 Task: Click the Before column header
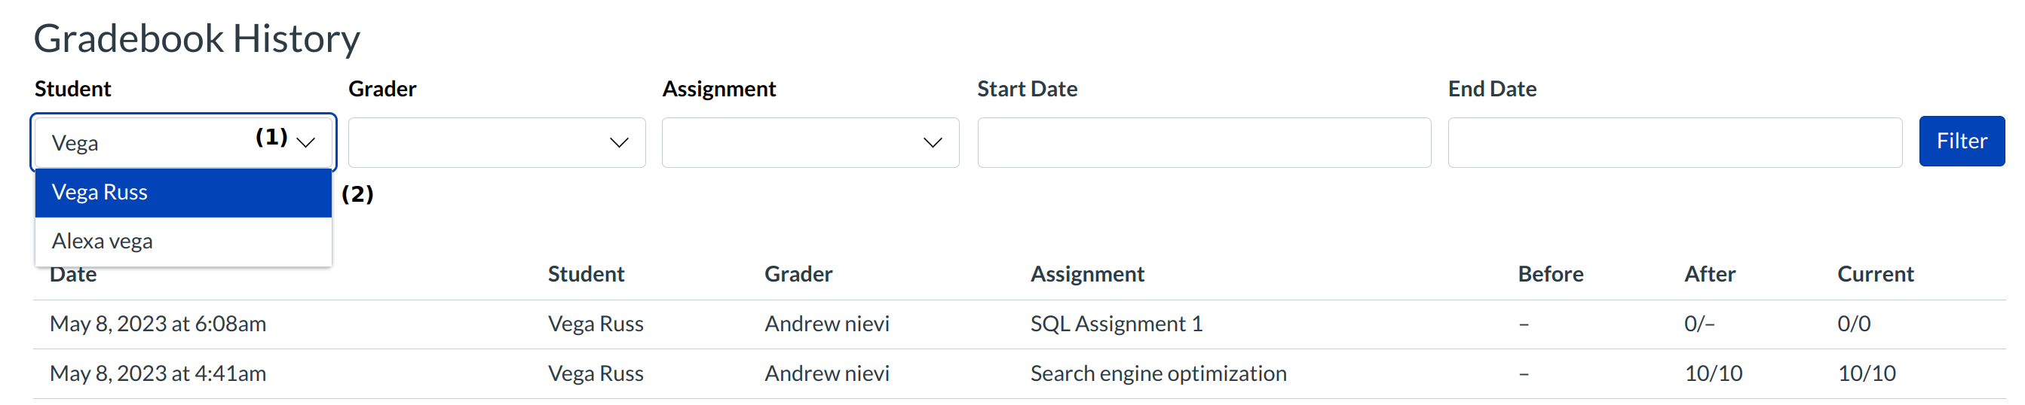[1550, 274]
